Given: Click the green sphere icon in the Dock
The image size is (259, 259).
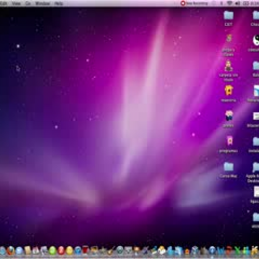Looking at the screenshot, I should click(x=53, y=251).
